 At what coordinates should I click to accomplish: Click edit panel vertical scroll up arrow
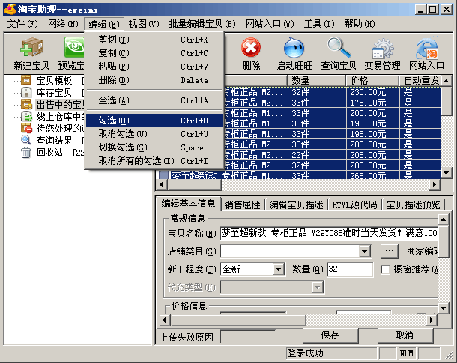click(x=443, y=219)
